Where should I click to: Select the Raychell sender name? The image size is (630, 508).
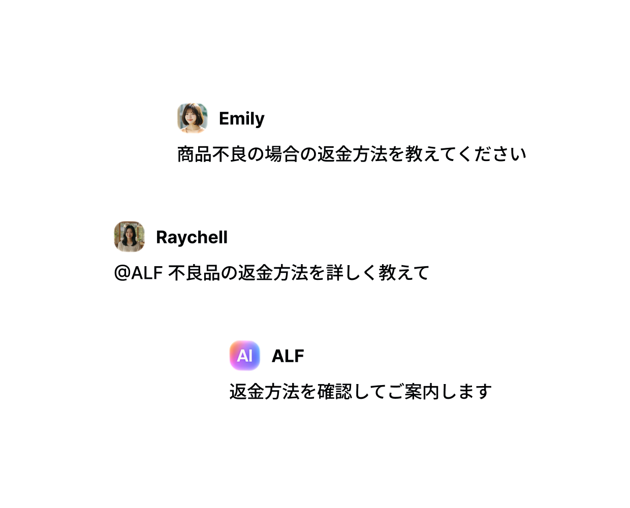[192, 237]
